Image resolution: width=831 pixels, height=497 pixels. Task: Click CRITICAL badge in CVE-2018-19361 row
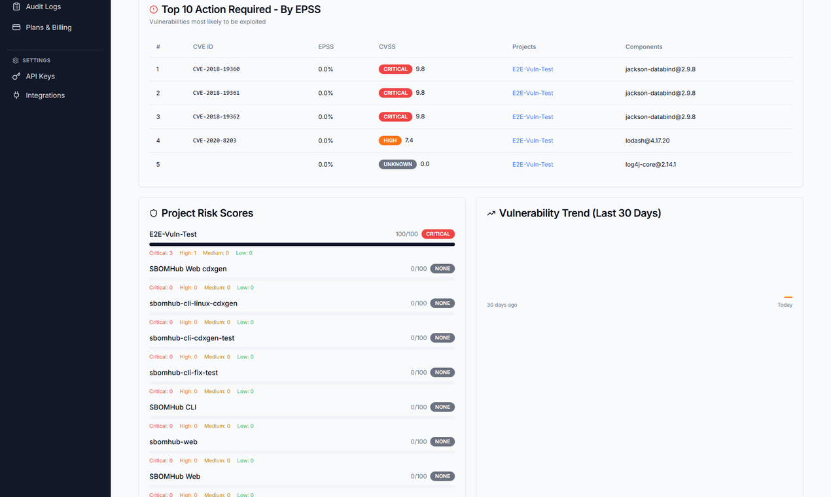point(395,93)
